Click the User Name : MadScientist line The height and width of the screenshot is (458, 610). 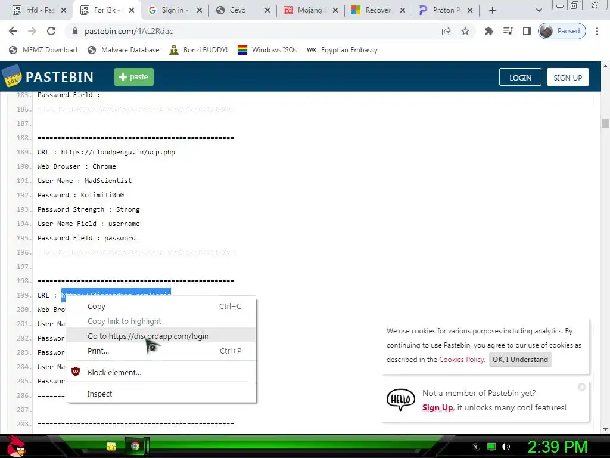[85, 181]
